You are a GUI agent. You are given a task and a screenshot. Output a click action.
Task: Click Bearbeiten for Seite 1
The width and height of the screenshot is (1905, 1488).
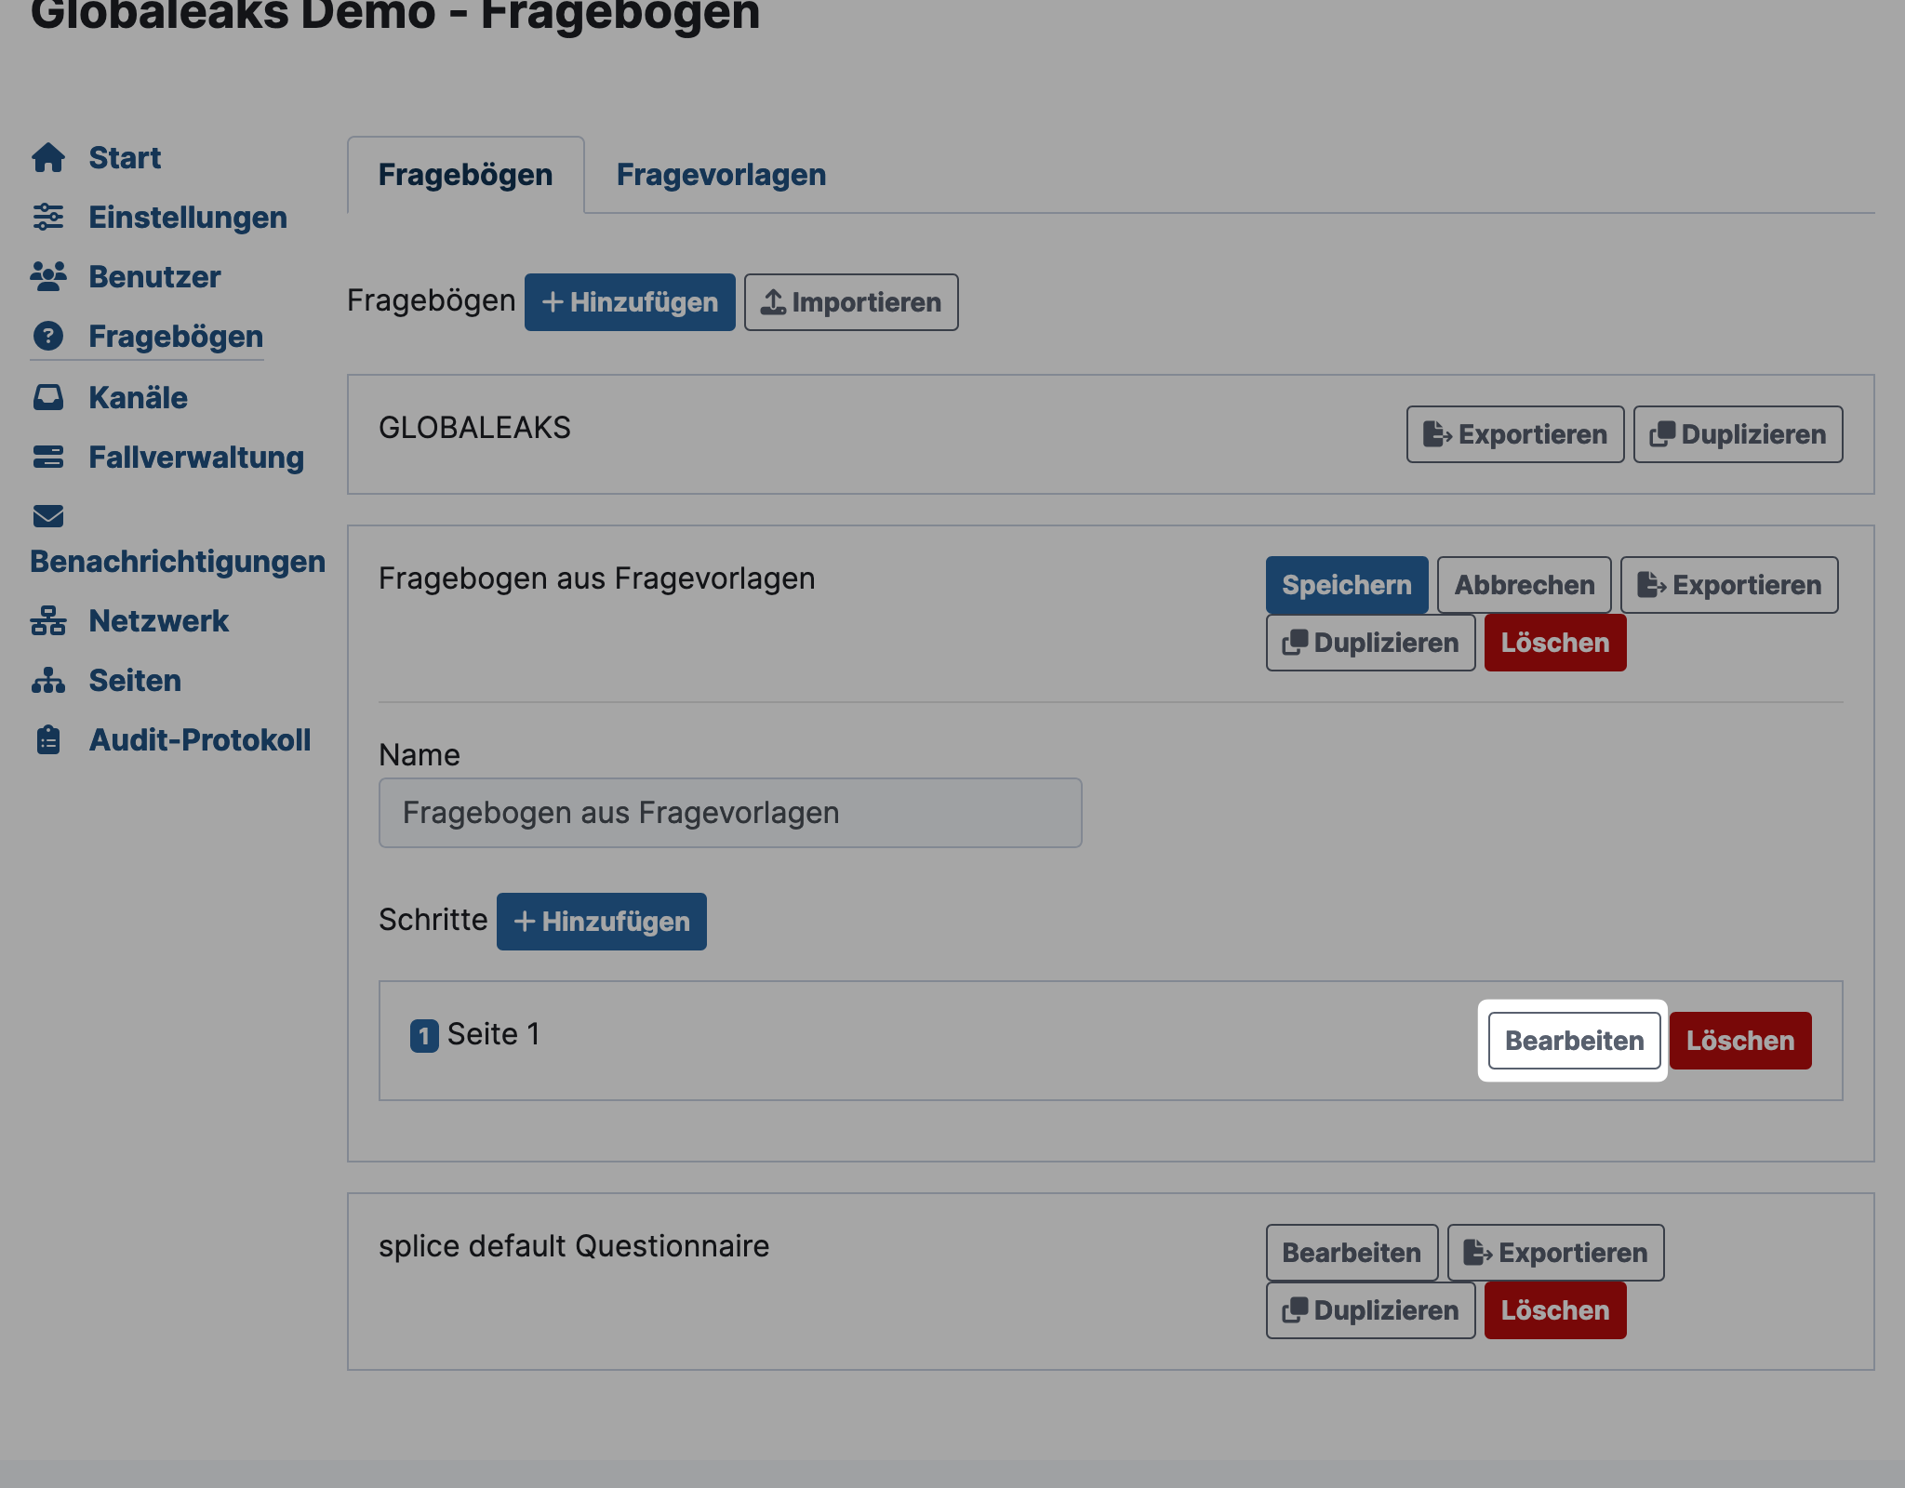click(1575, 1041)
